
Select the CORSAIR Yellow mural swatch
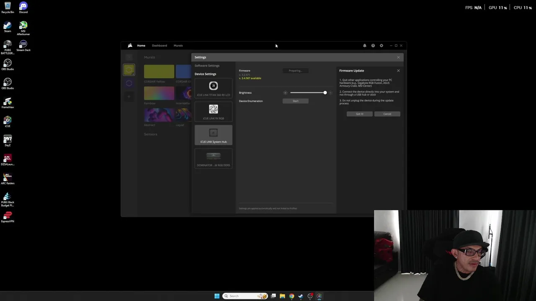click(x=159, y=71)
